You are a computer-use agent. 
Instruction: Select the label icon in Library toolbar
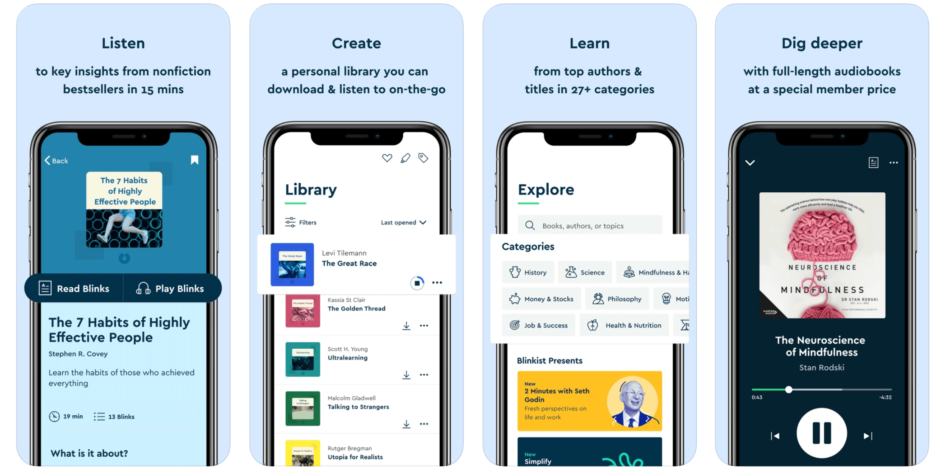point(423,158)
